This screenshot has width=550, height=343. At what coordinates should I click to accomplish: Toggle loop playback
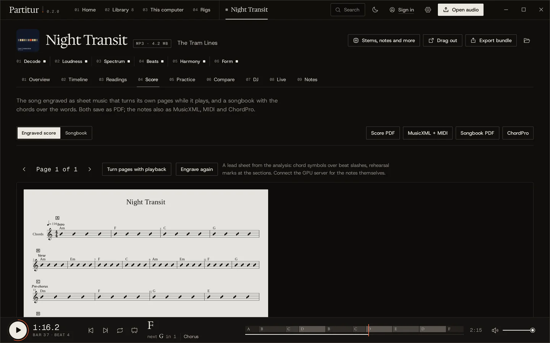click(x=120, y=330)
